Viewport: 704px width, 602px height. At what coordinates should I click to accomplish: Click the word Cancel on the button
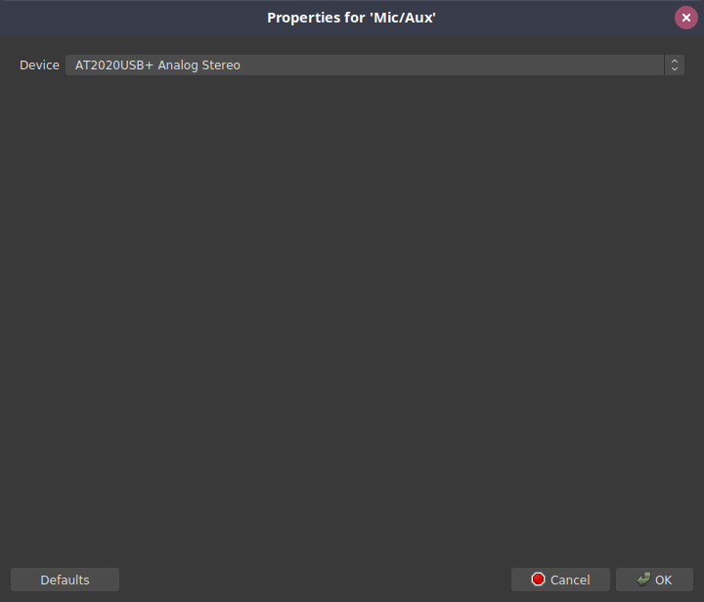570,580
